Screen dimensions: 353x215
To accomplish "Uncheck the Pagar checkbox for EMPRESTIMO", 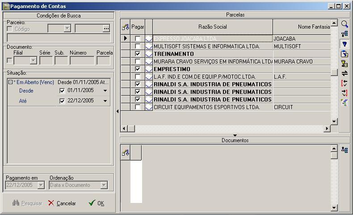I will (138, 69).
